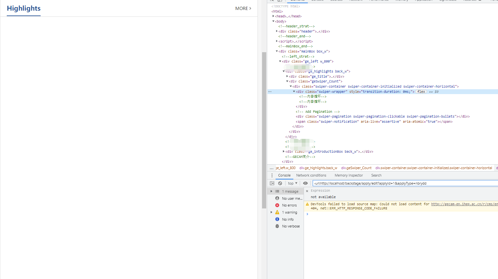This screenshot has width=498, height=279.
Task: Toggle the flex badge on swiper-wrapper
Action: pos(421,91)
